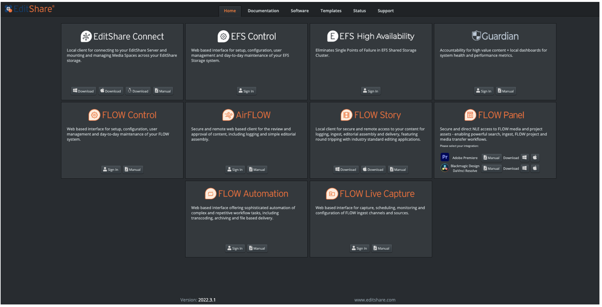
Task: Click the DaVinci Resolve icon
Action: coord(445,168)
